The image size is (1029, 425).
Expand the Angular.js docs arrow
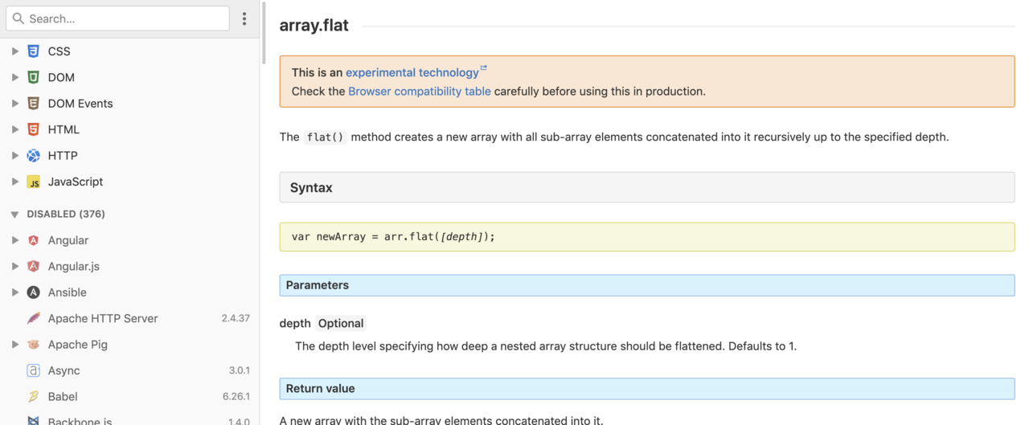click(14, 266)
